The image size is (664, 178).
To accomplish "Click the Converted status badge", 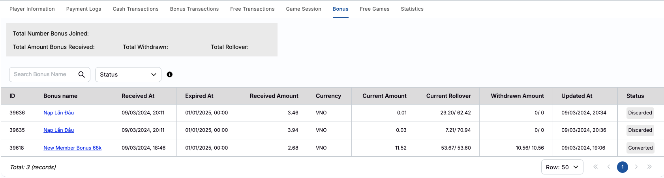I will coord(640,148).
